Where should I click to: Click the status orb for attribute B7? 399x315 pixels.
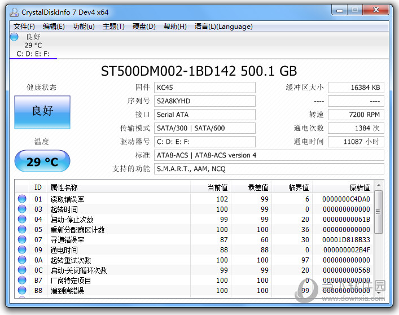click(x=22, y=280)
